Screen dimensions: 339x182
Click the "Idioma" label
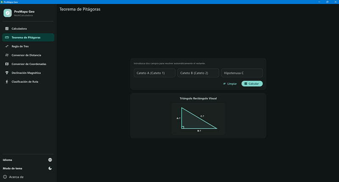point(7,160)
